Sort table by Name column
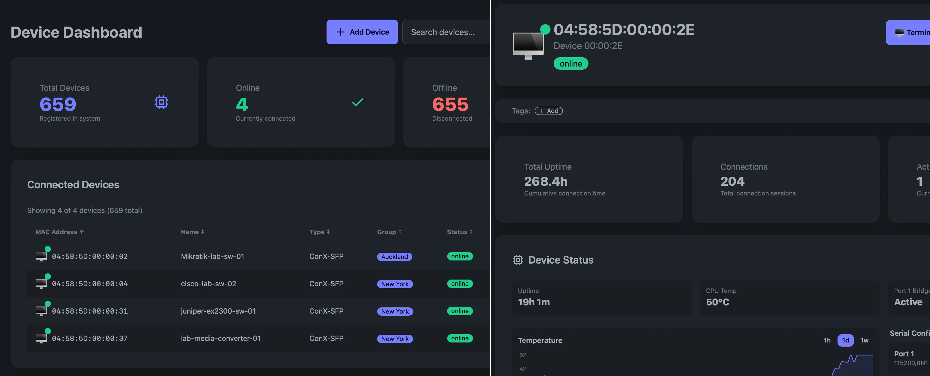The height and width of the screenshot is (376, 930). click(x=192, y=232)
